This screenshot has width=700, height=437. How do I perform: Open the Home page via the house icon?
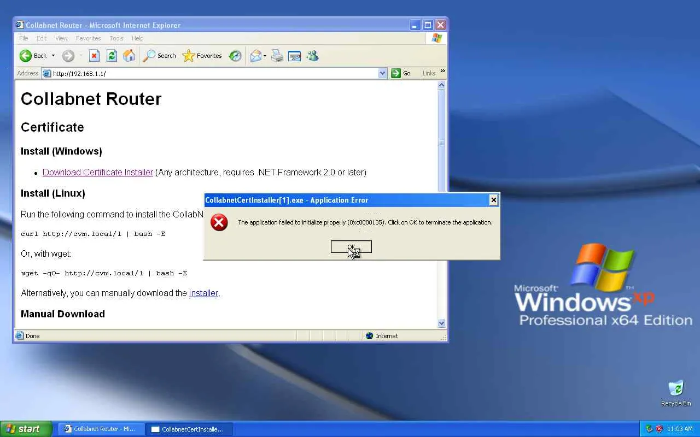(129, 56)
